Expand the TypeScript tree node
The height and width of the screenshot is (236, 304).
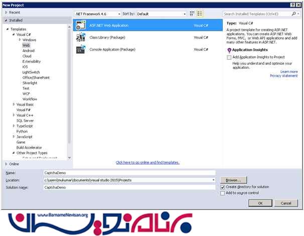(14, 126)
